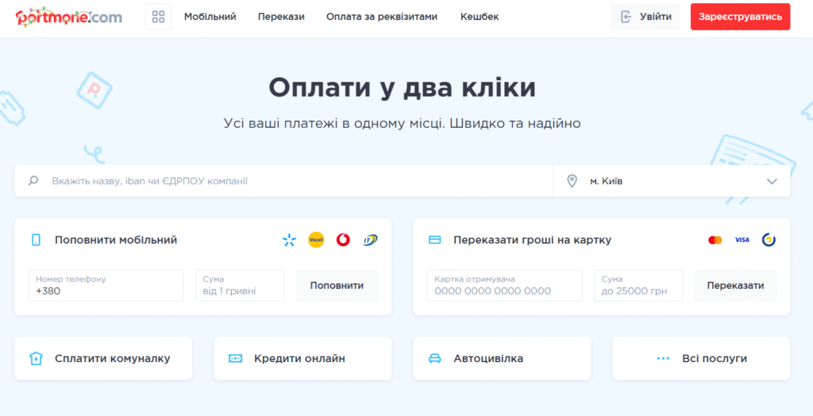
Task: Focus the Номер телефону field
Action: [x=106, y=285]
